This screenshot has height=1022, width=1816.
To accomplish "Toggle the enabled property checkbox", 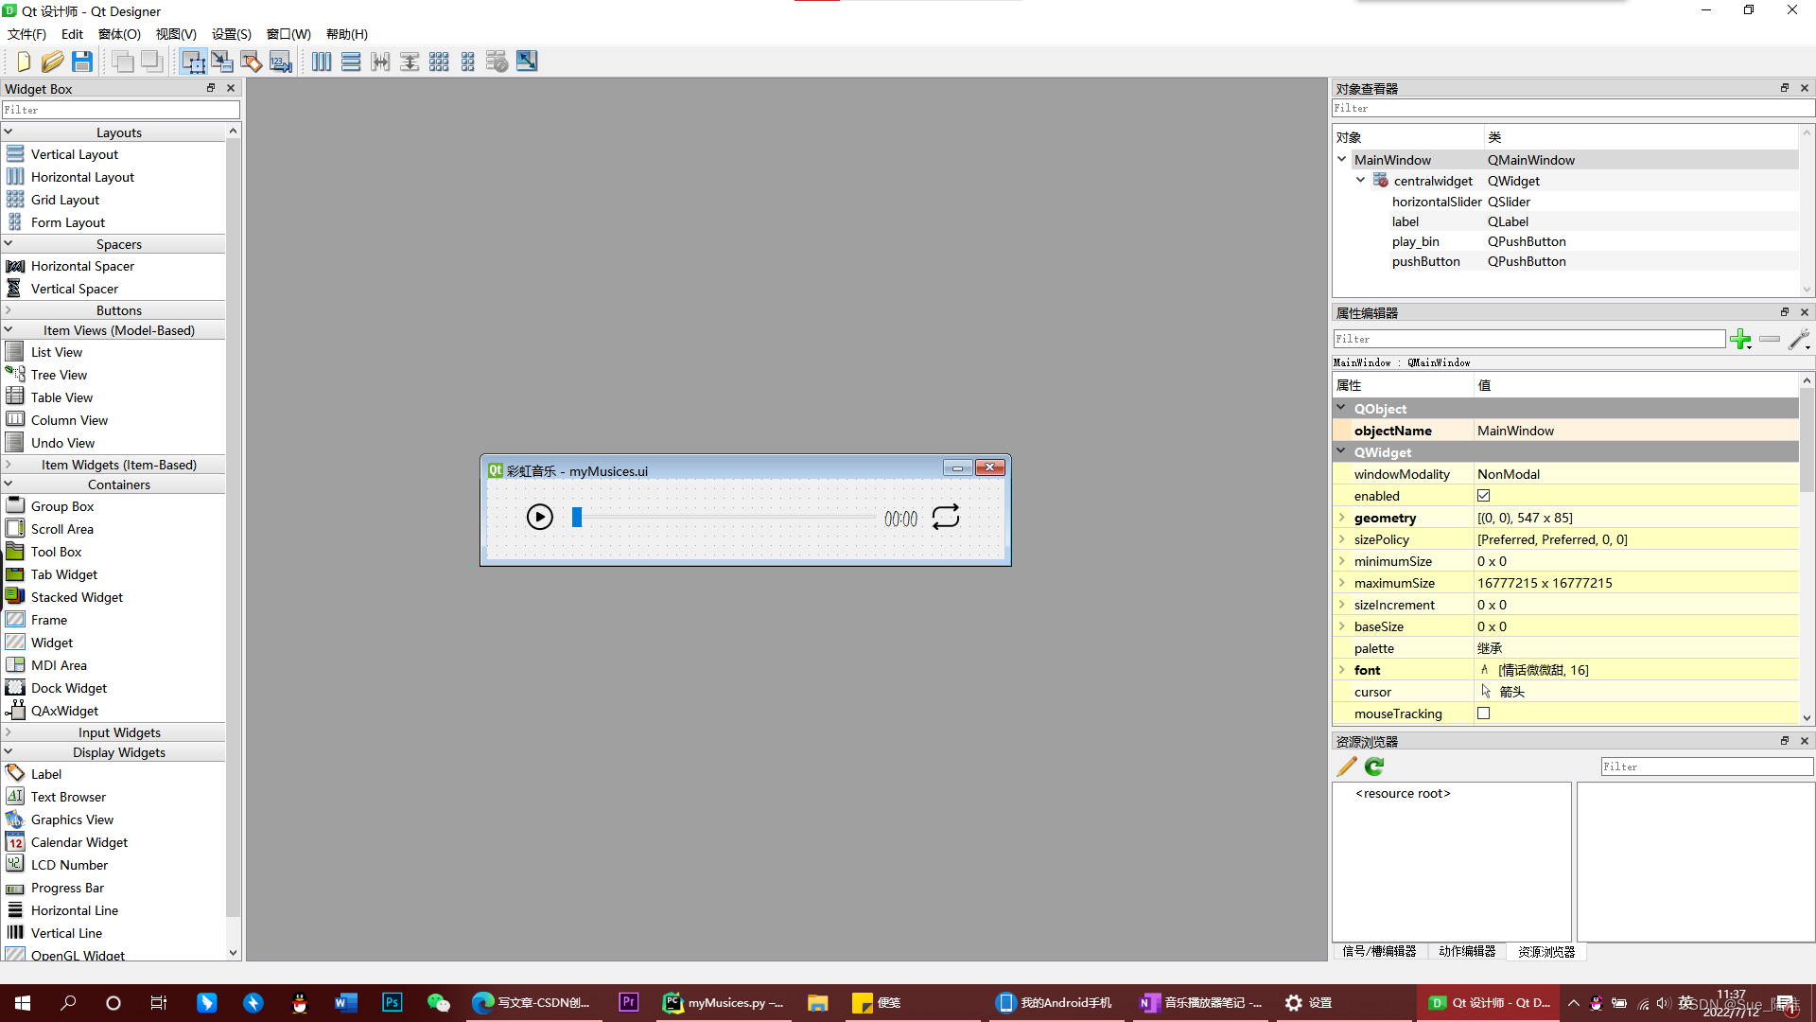I will (x=1483, y=496).
